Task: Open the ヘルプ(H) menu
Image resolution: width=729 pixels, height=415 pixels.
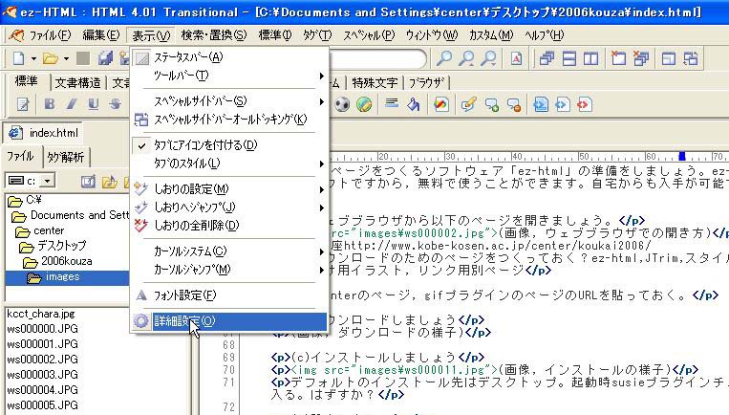Action: pos(545,35)
